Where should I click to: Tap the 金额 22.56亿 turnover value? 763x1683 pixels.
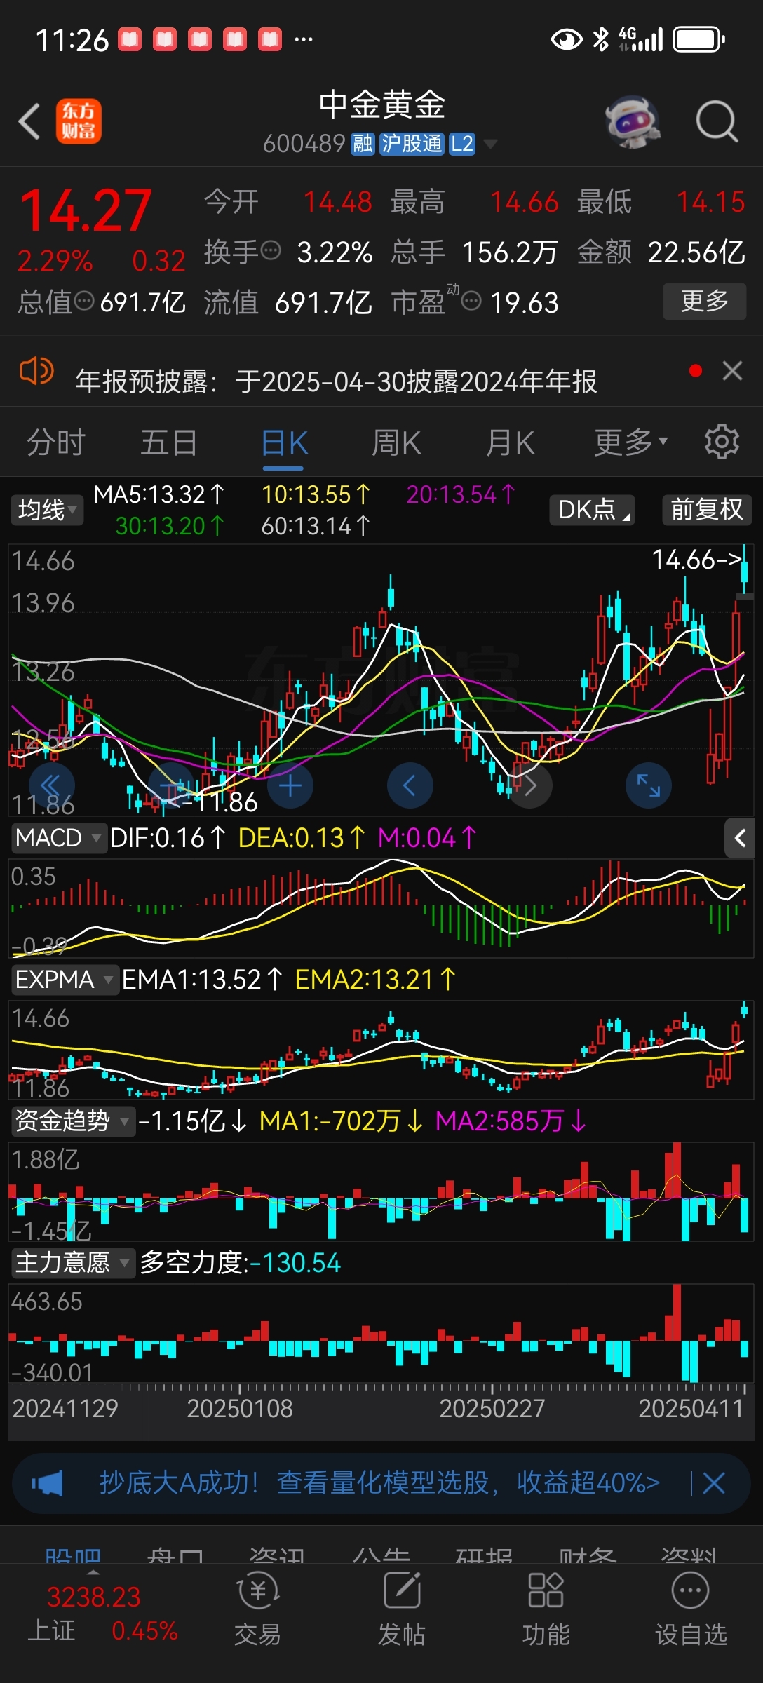click(661, 252)
